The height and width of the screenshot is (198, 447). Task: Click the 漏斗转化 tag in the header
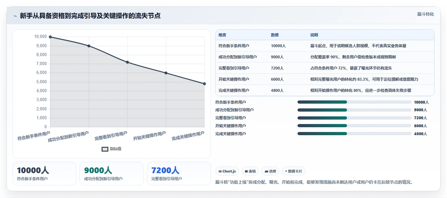[425, 14]
